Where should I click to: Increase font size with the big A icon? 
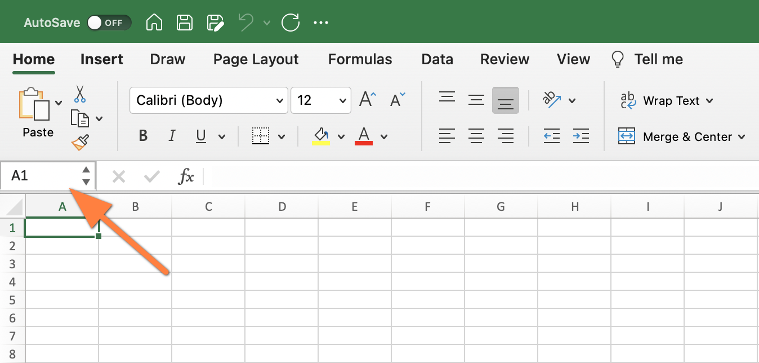pos(365,99)
